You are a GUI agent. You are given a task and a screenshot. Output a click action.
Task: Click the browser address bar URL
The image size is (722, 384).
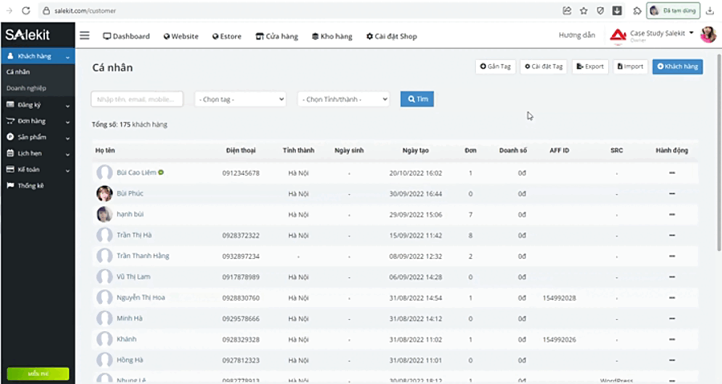coord(86,10)
